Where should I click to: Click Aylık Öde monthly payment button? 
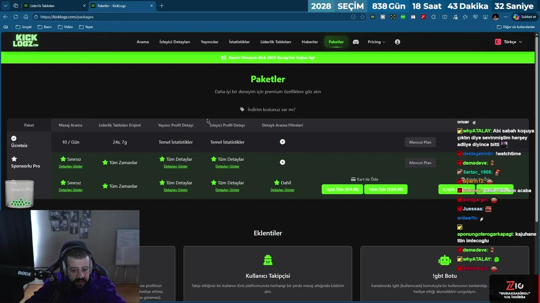[x=342, y=189]
